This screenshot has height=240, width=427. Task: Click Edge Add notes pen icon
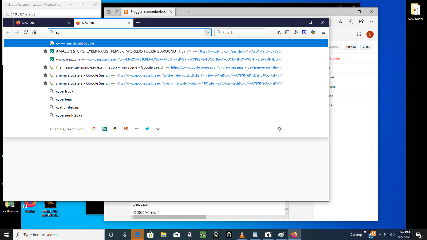pos(351,21)
